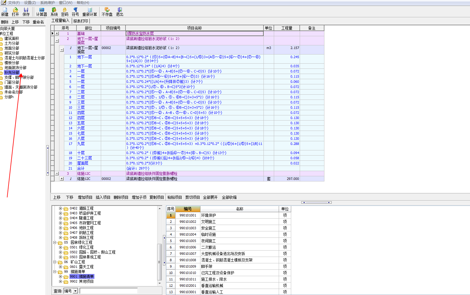Select the 990101009 脚手架 row
The height and width of the screenshot is (295, 470).
point(229,266)
